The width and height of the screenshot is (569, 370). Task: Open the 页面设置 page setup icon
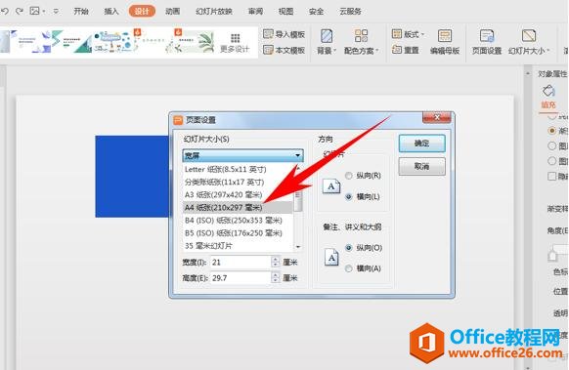tap(487, 36)
